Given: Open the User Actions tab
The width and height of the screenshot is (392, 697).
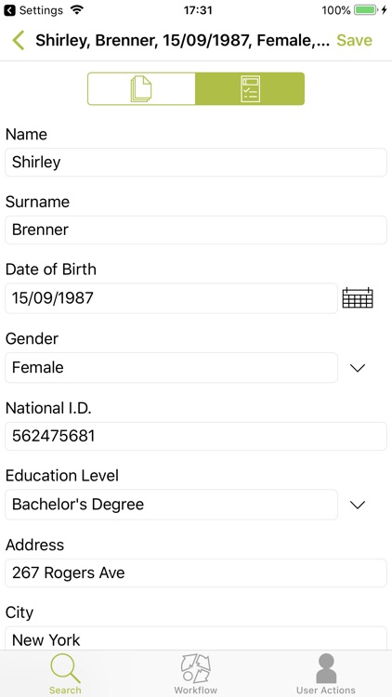Looking at the screenshot, I should click(x=326, y=675).
